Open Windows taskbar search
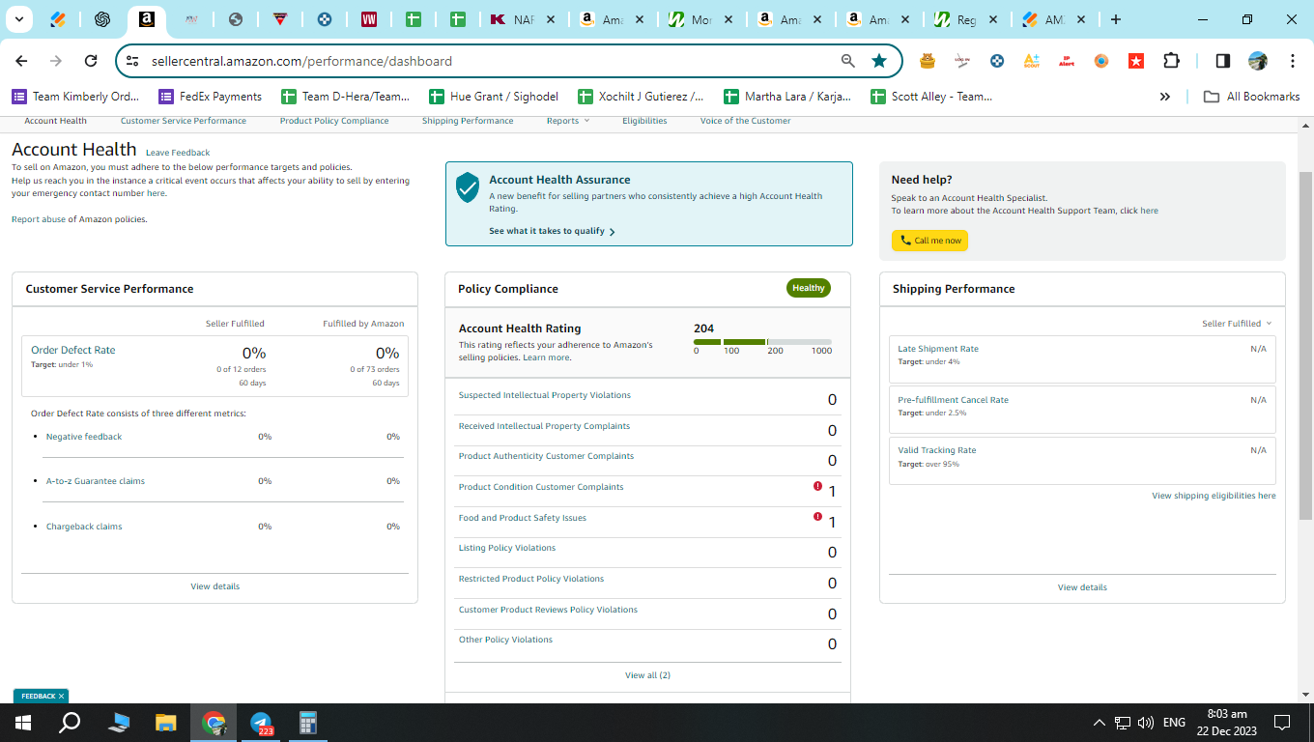This screenshot has width=1314, height=742. pyautogui.click(x=70, y=723)
